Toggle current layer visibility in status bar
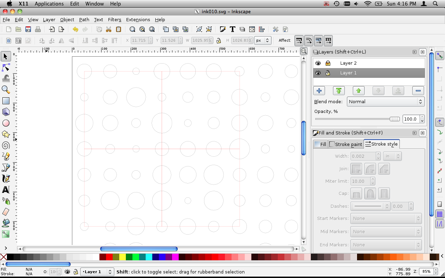 pos(67,272)
